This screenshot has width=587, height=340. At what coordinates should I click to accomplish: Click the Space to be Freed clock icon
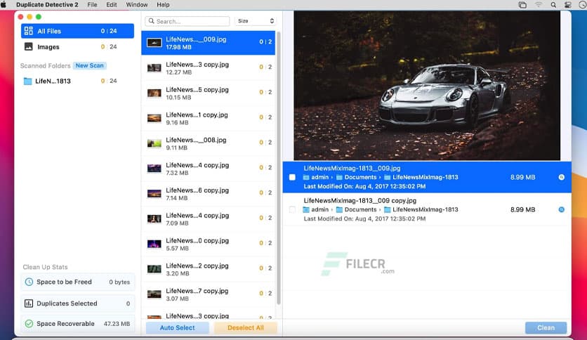tap(29, 282)
